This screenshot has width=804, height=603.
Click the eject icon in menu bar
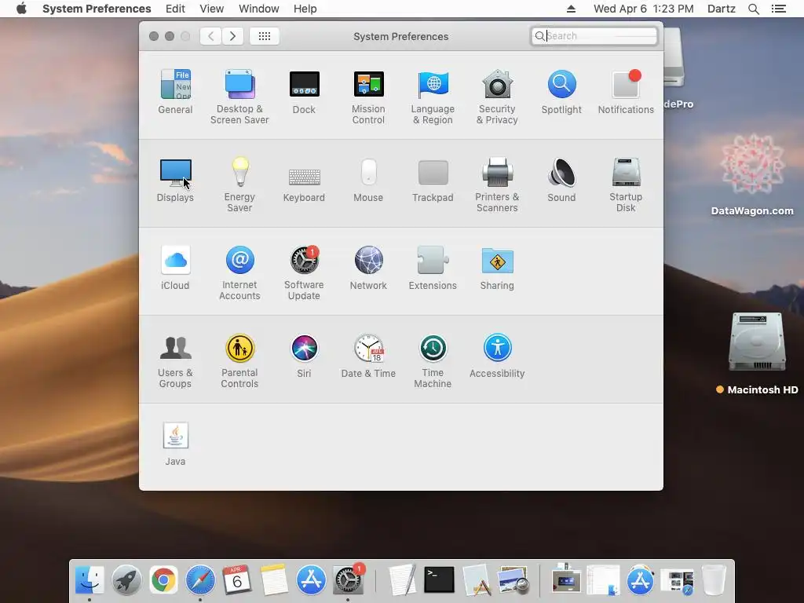tap(572, 9)
